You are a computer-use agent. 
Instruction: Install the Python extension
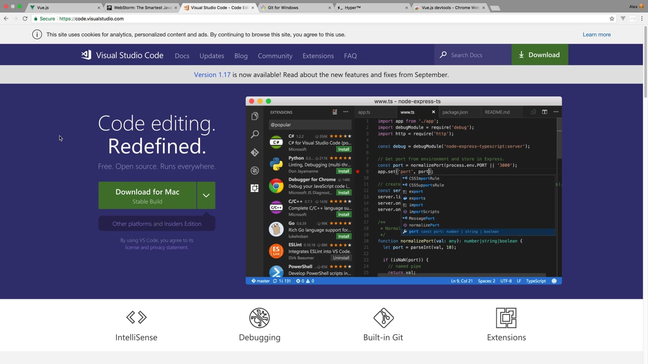tap(344, 171)
